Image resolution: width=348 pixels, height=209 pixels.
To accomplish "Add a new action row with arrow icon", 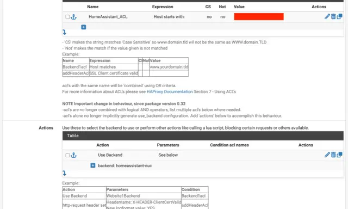I will 64,173.
